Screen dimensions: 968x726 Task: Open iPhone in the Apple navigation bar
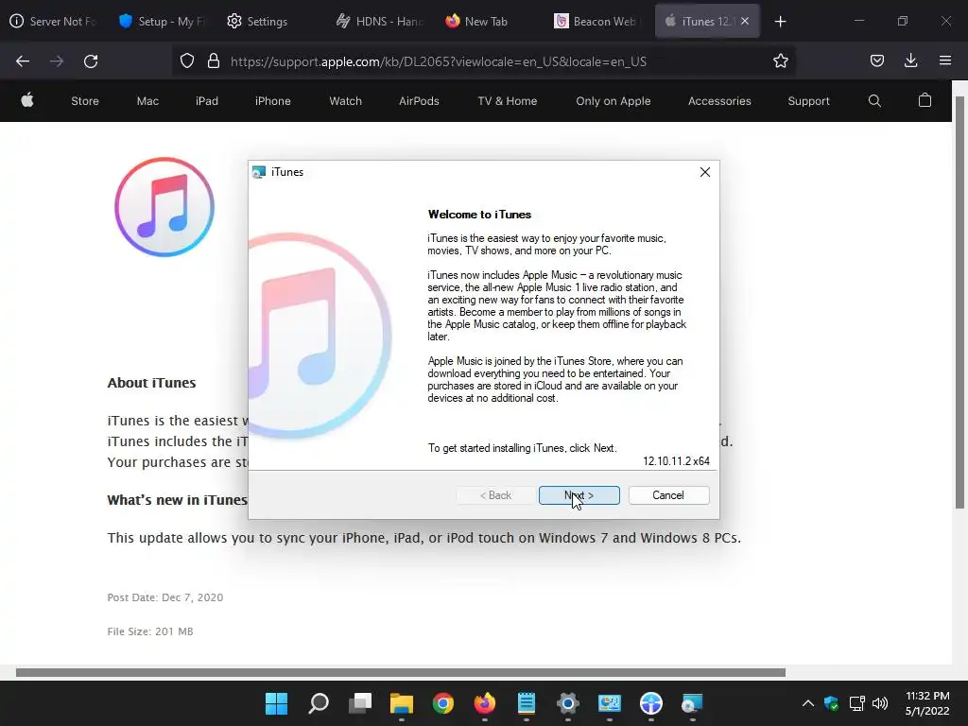[x=273, y=101]
